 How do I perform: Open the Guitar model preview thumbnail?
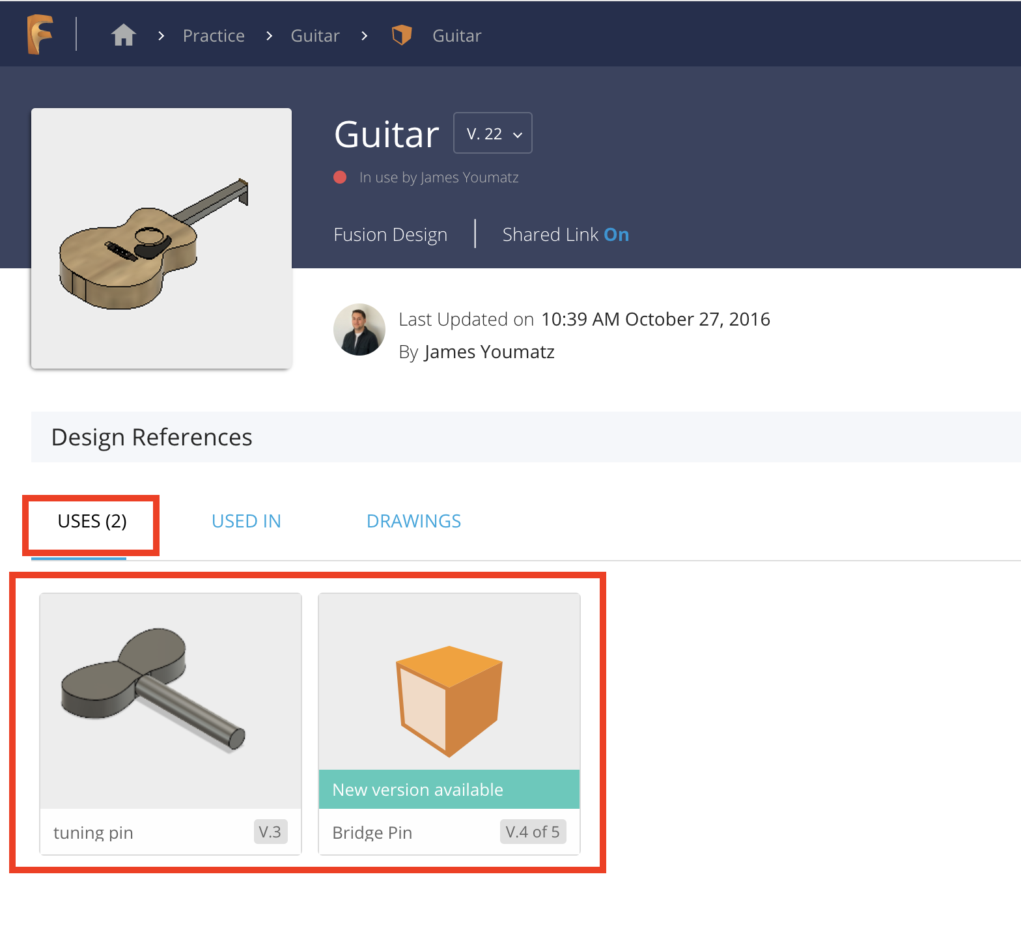coord(161,238)
